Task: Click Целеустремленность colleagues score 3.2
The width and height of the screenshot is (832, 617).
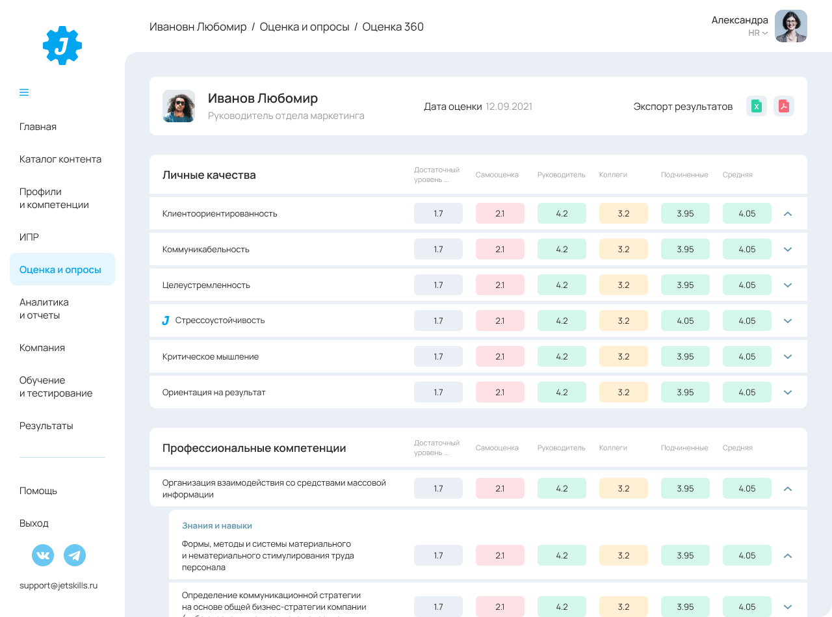Action: pyautogui.click(x=623, y=285)
